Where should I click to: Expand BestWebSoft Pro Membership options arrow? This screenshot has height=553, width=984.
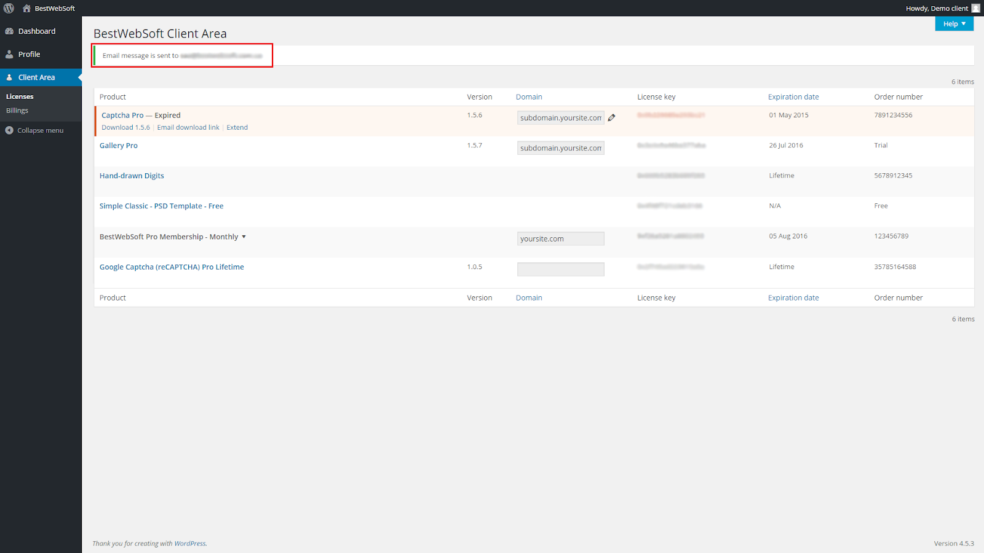pos(244,237)
